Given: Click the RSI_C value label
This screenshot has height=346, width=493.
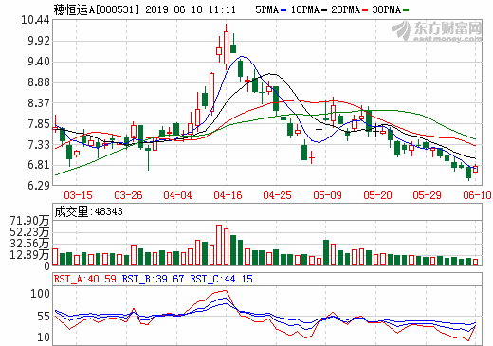Looking at the screenshot, I should coord(221,279).
